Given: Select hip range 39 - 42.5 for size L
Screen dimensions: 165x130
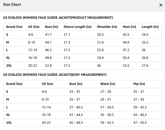Looking at the screenshot, I should tap(140, 107).
